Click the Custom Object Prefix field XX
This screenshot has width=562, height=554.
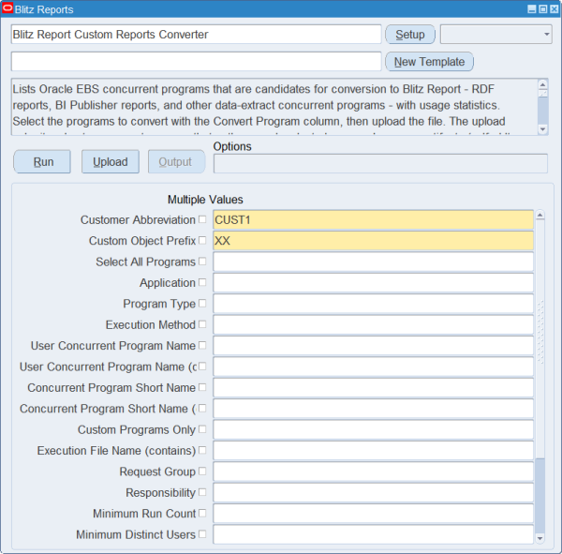[x=373, y=240]
